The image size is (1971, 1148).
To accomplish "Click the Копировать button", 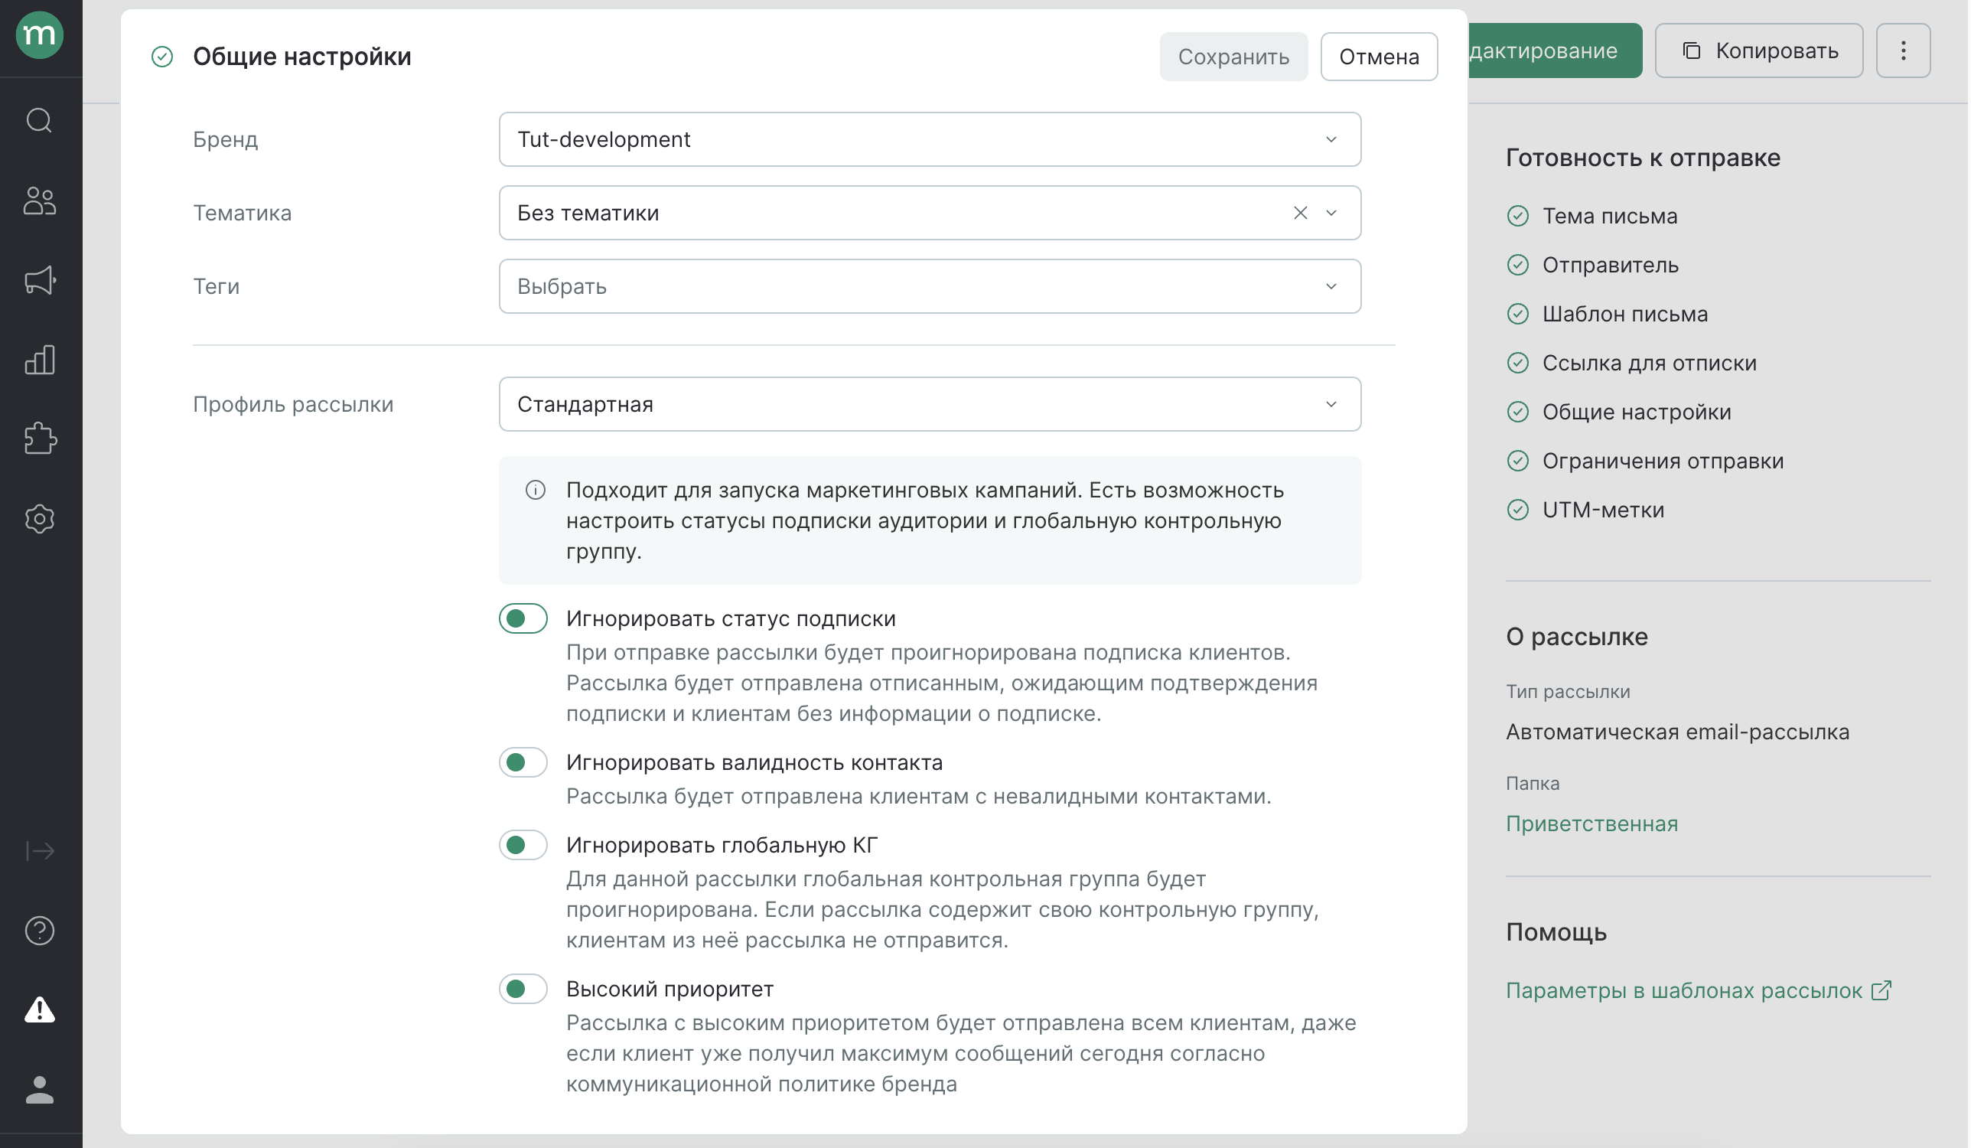I will (x=1759, y=50).
